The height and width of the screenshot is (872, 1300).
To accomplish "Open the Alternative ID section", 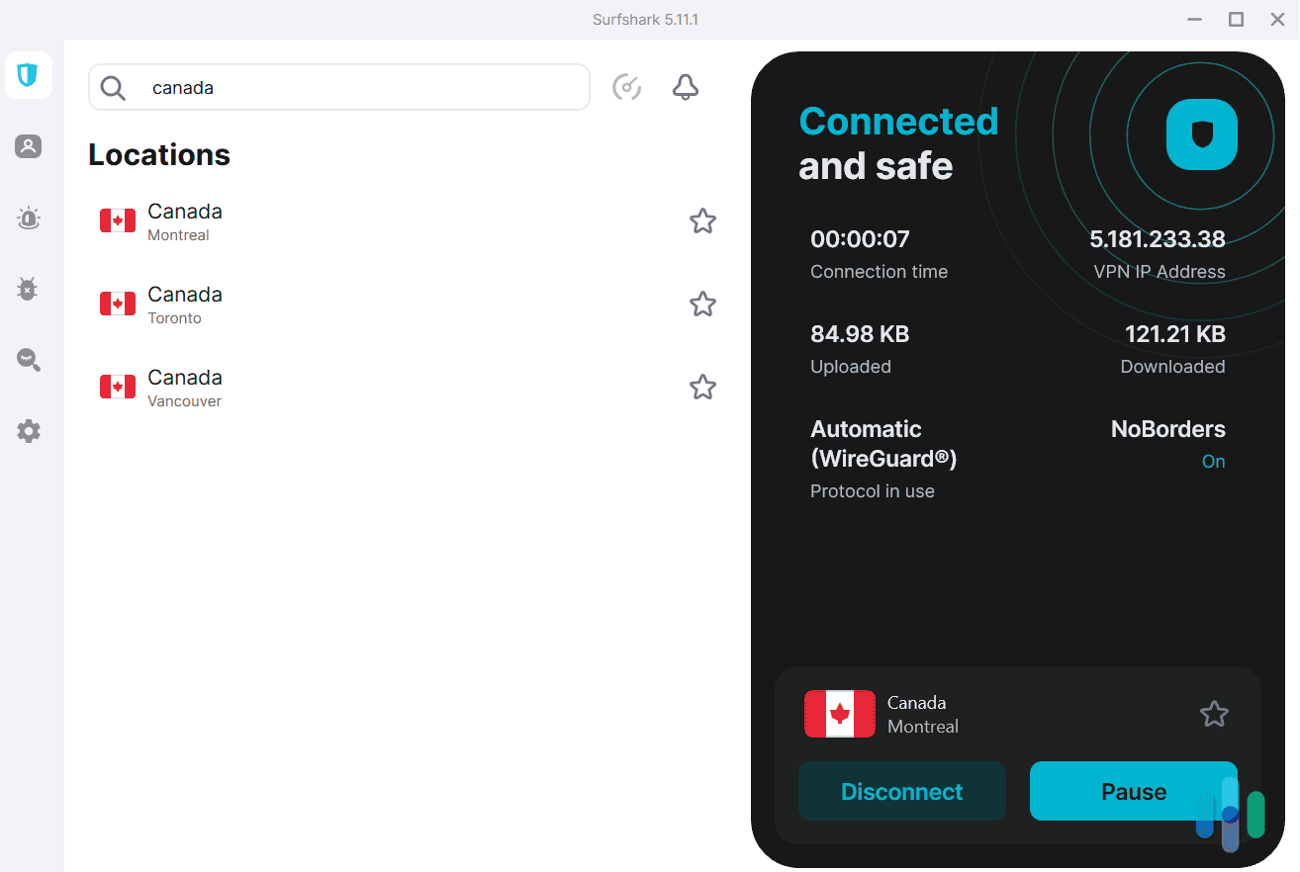I will tap(29, 146).
